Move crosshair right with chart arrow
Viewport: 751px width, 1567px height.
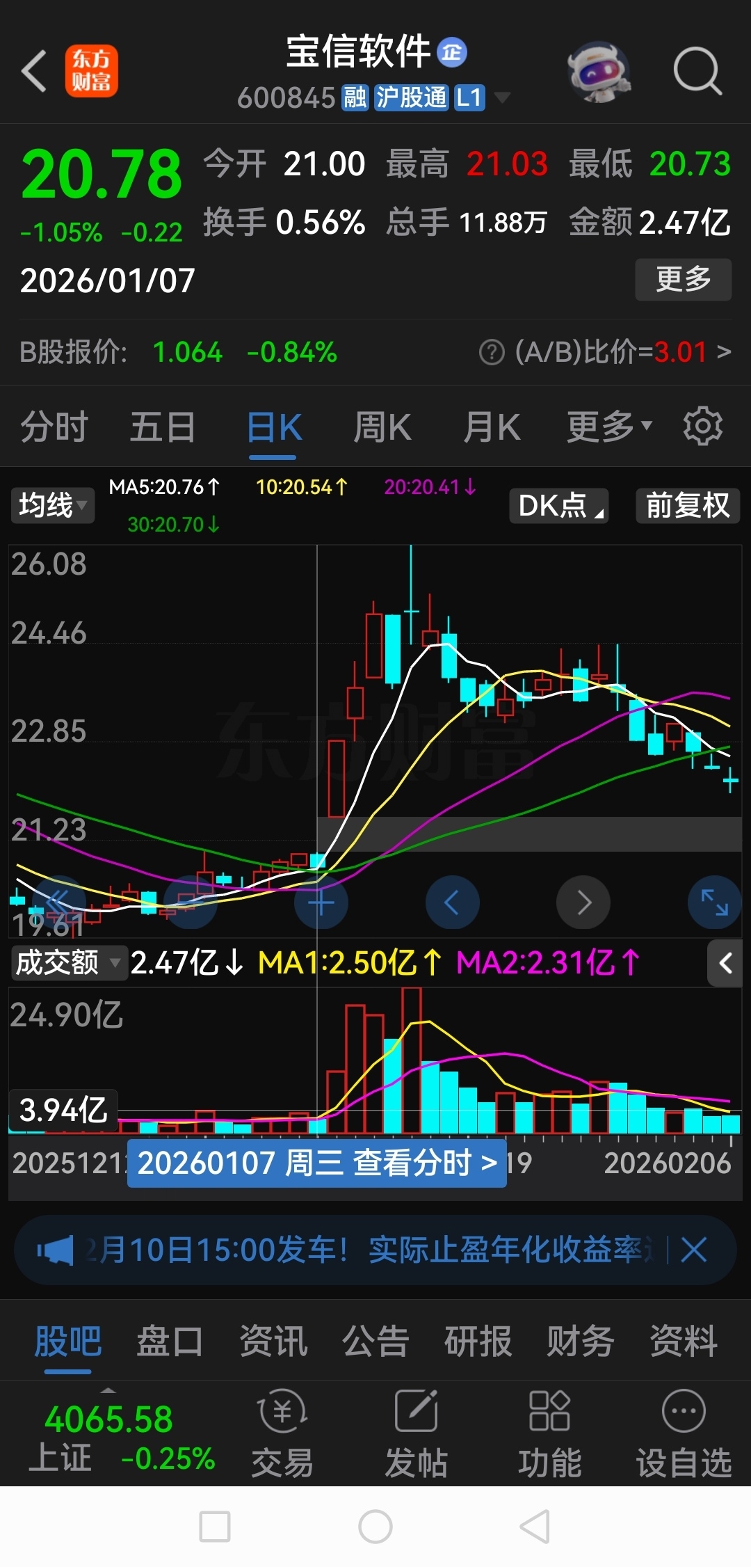point(583,902)
